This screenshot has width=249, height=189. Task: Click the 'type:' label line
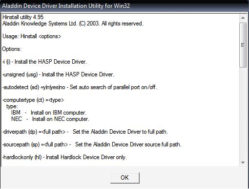tap(12, 106)
